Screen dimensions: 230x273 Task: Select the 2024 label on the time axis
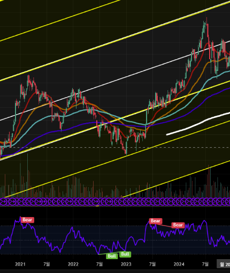(x=179, y=264)
